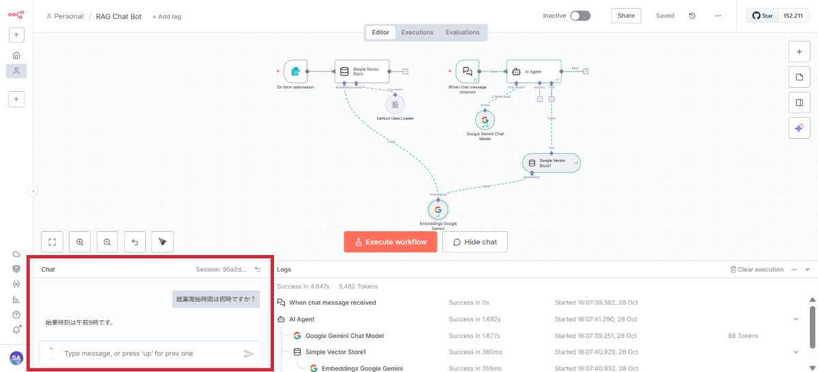Open the Home page in the sidebar

click(x=16, y=55)
